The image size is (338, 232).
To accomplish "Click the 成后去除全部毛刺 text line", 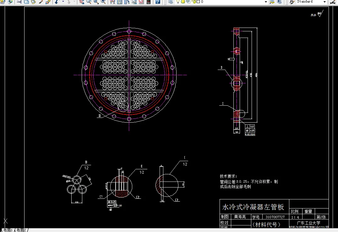I will [235, 187].
